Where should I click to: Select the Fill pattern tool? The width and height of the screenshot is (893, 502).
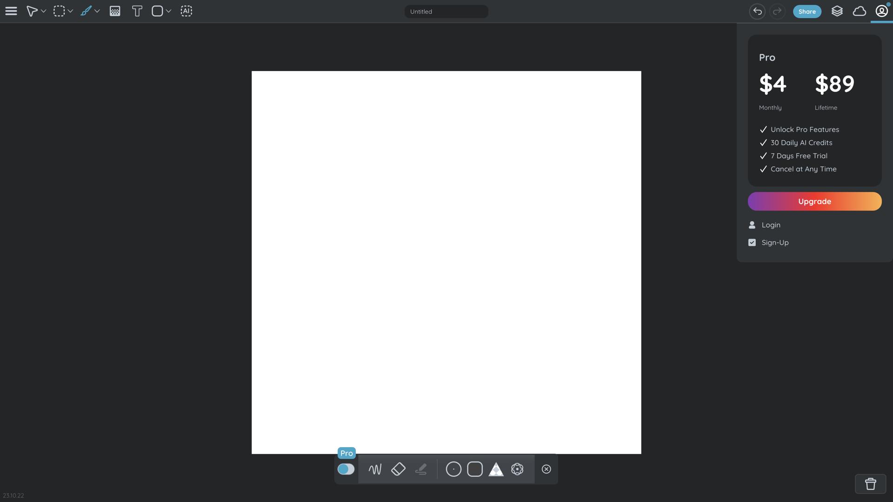(115, 11)
